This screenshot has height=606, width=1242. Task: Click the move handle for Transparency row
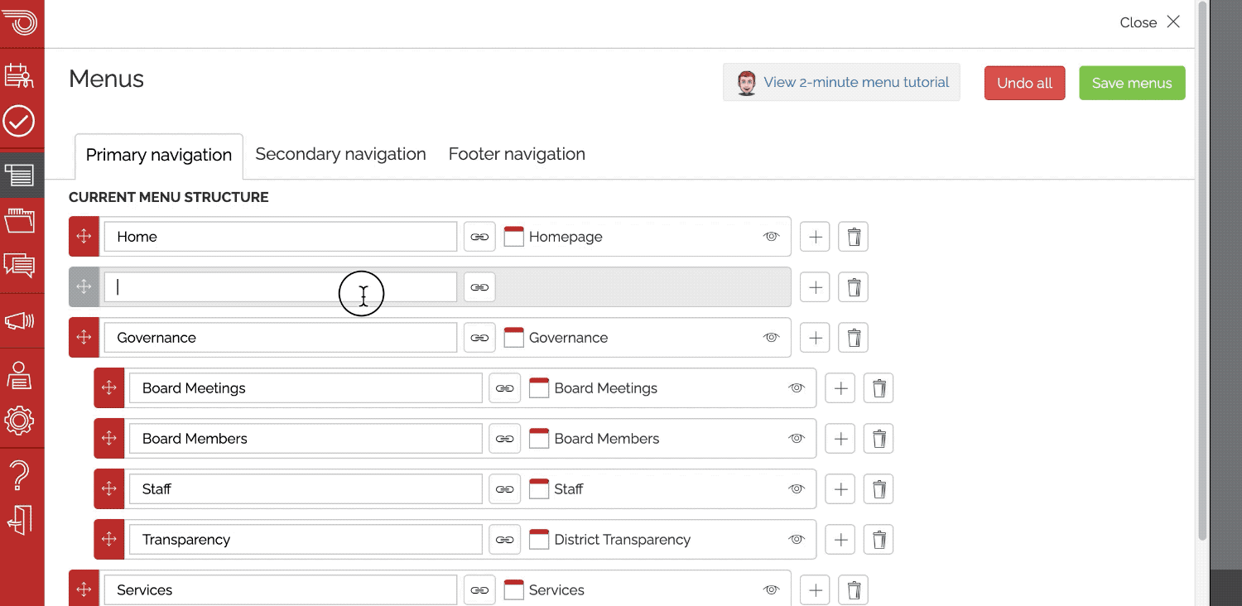click(x=109, y=540)
